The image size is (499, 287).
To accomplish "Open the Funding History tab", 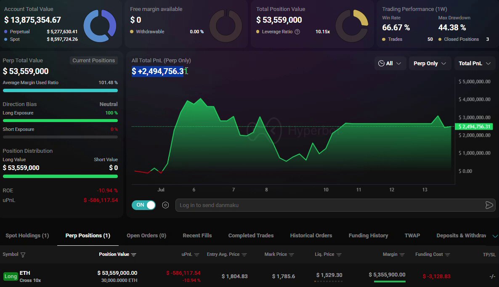I will 368,236.
